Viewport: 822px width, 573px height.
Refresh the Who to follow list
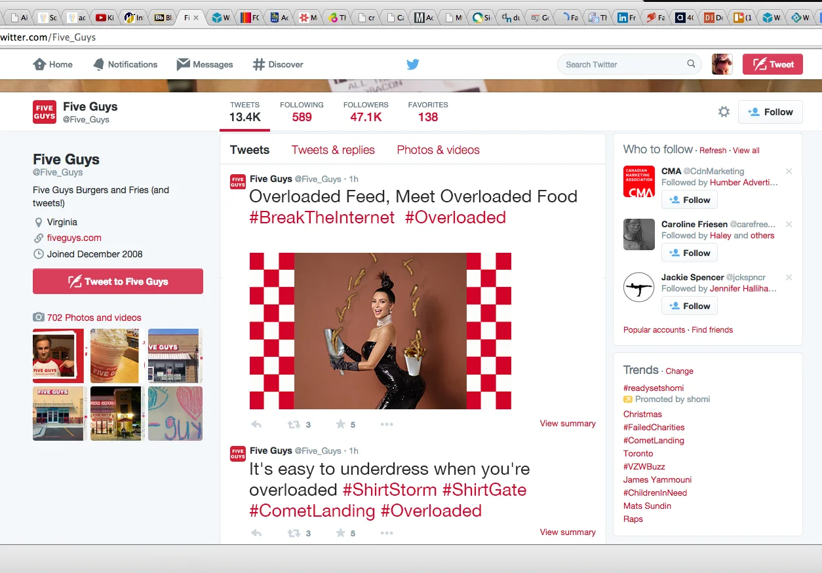coord(713,151)
